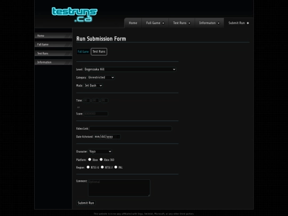Screen dimensions: 288x216
Task: Select the Xbox 360 platform radio button
Action: pyautogui.click(x=101, y=159)
